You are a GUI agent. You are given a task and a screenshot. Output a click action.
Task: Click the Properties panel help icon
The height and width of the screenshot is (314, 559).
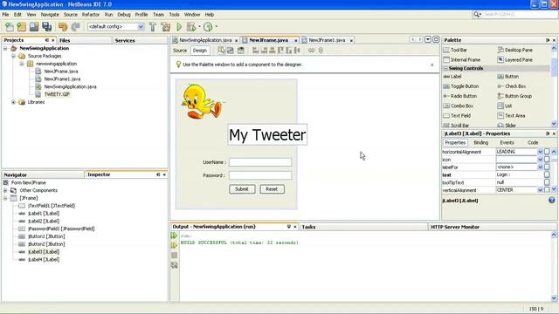pos(552,201)
